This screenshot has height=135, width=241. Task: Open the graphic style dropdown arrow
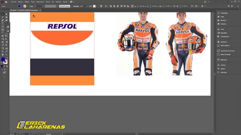(96, 6)
